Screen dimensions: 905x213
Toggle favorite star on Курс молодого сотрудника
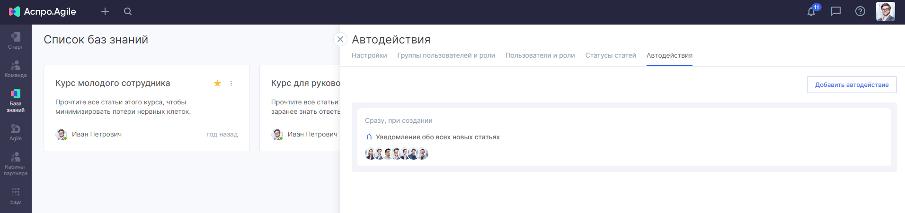tap(217, 83)
